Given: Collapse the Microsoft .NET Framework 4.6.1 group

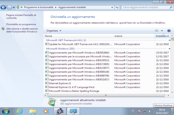Looking at the screenshot, I should (x=169, y=40).
